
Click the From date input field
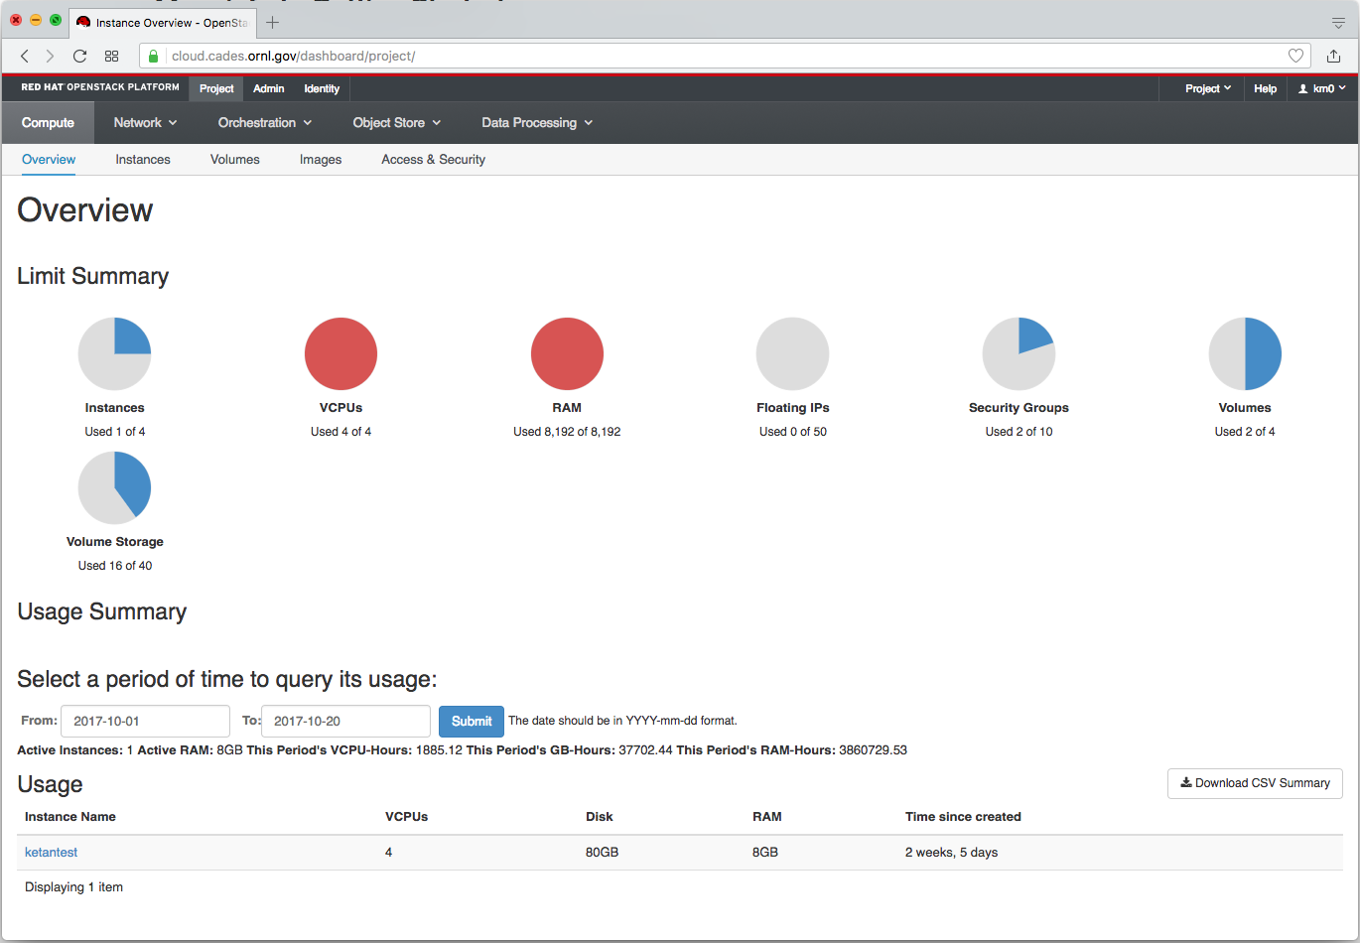[145, 722]
